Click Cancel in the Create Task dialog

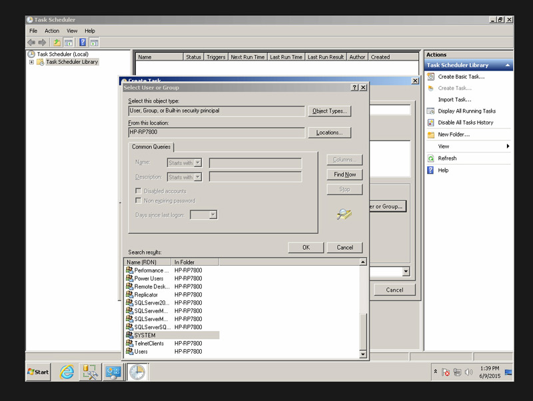394,290
